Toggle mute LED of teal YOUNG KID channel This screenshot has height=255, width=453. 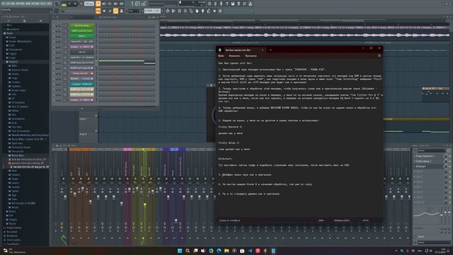[54, 84]
